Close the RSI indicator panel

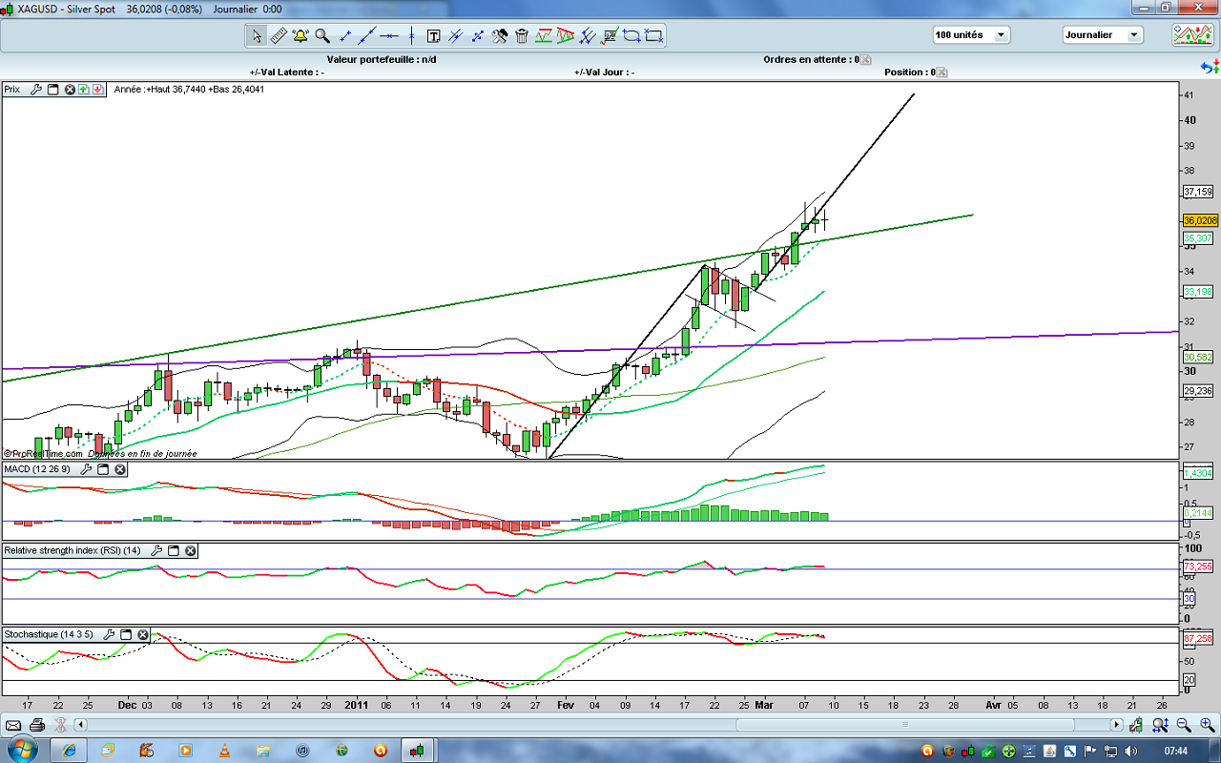pyautogui.click(x=191, y=550)
